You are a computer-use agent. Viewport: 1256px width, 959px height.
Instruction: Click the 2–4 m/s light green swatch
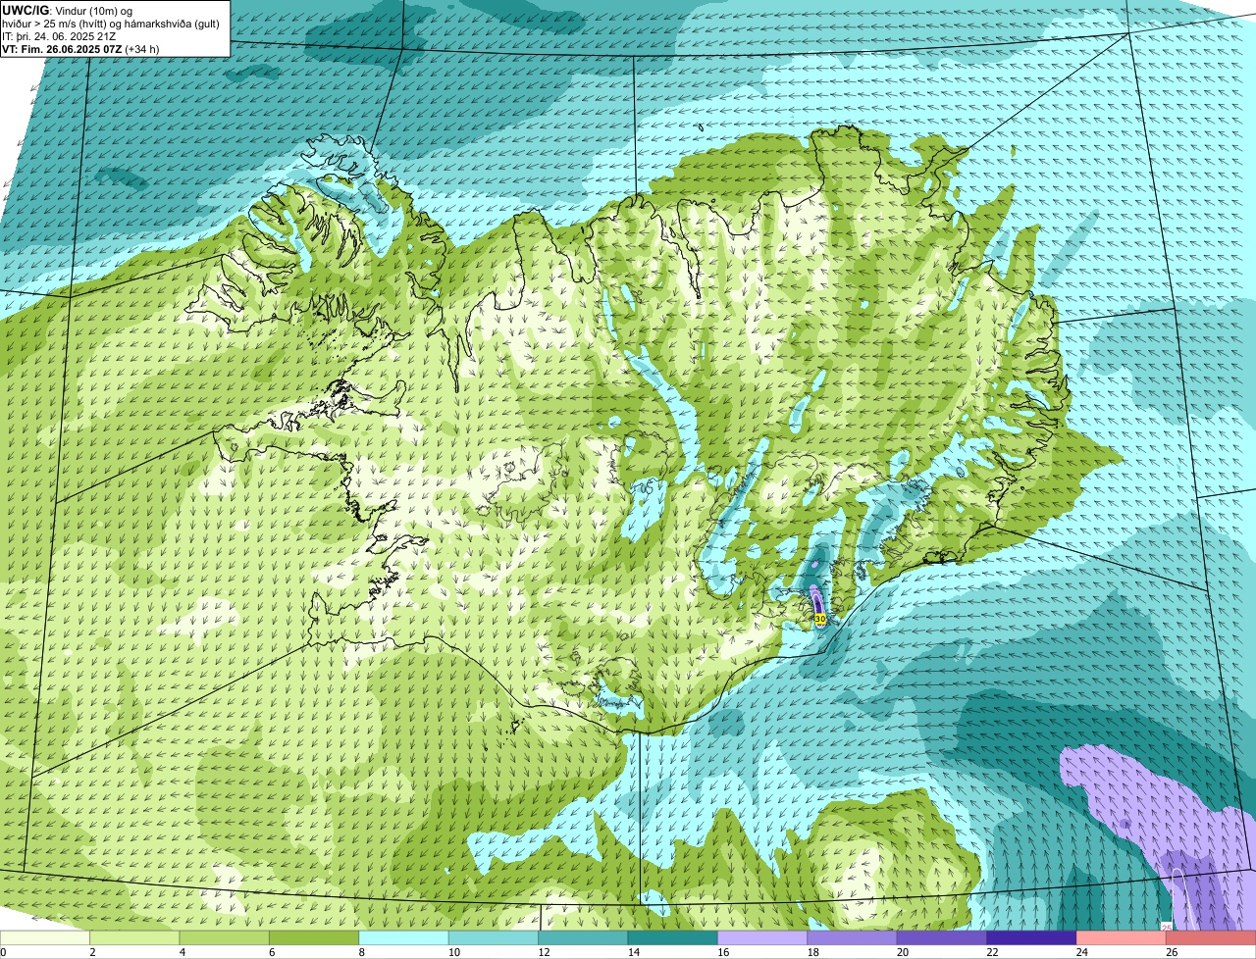(134, 938)
